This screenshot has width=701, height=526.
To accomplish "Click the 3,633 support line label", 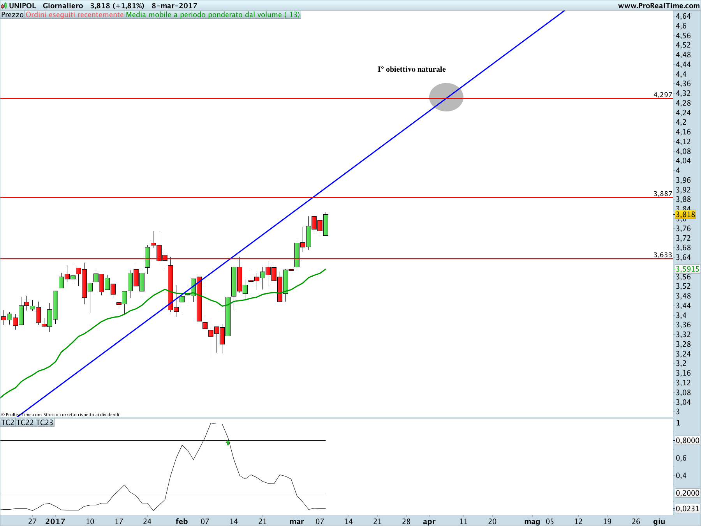I will pos(663,255).
